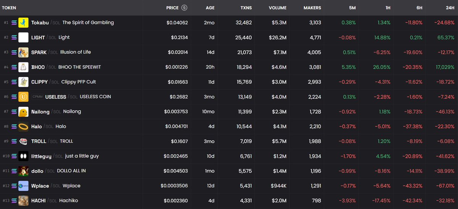Click the Solana chain icon in row #2
The height and width of the screenshot is (209, 458).
pyautogui.click(x=14, y=38)
